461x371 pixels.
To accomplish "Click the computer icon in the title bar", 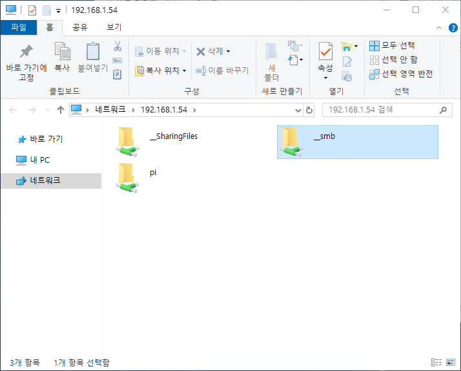I will 11,10.
